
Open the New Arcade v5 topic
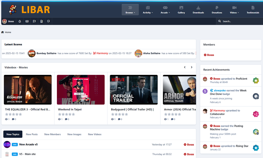(x=29, y=144)
